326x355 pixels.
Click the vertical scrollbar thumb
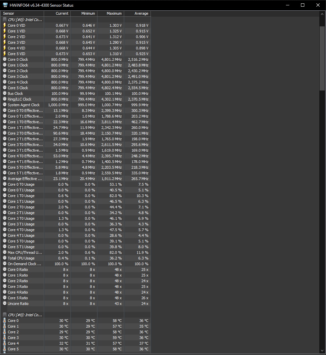322,58
